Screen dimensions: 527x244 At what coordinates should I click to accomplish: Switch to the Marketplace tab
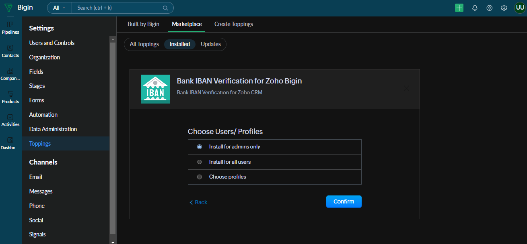click(x=187, y=24)
